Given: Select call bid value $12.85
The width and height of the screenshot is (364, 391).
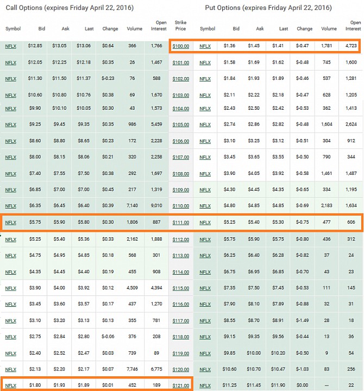Looking at the screenshot, I should point(35,46).
